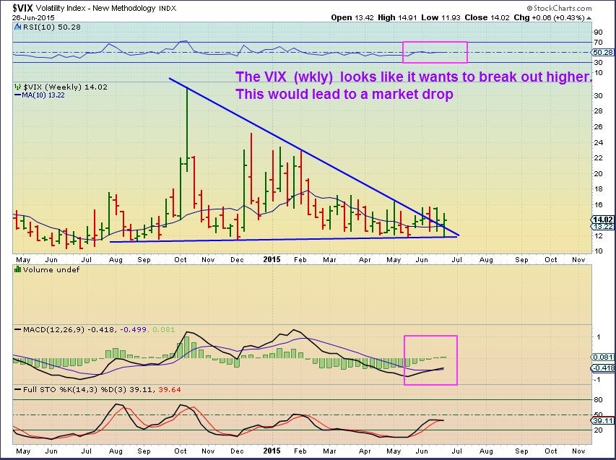Click the 80 level on the stochastic axis
Image resolution: width=616 pixels, height=460 pixels.
(599, 400)
